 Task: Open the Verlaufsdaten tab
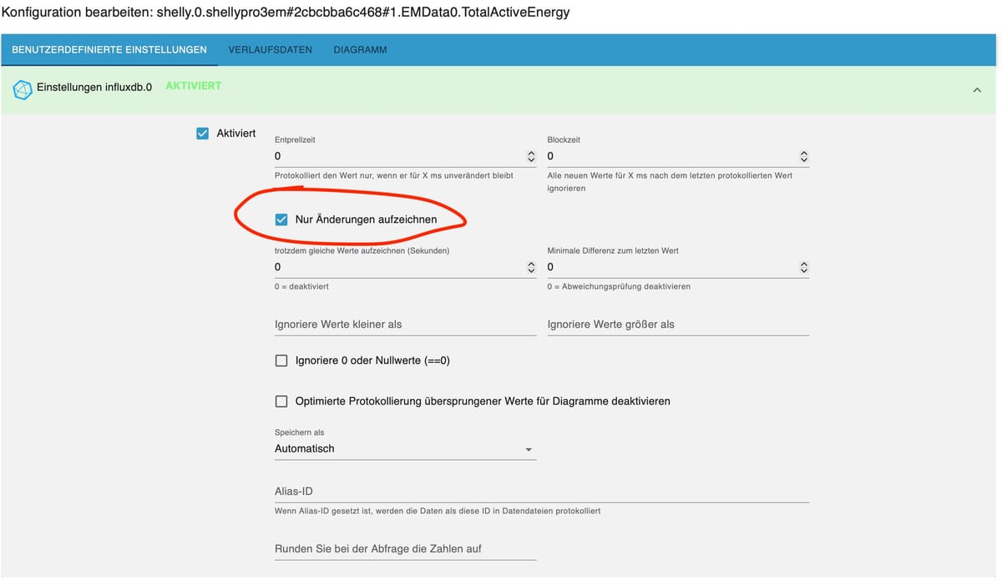(271, 49)
